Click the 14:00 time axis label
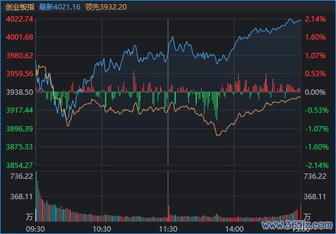Image resolution: width=336 pixels, height=234 pixels. (x=235, y=229)
